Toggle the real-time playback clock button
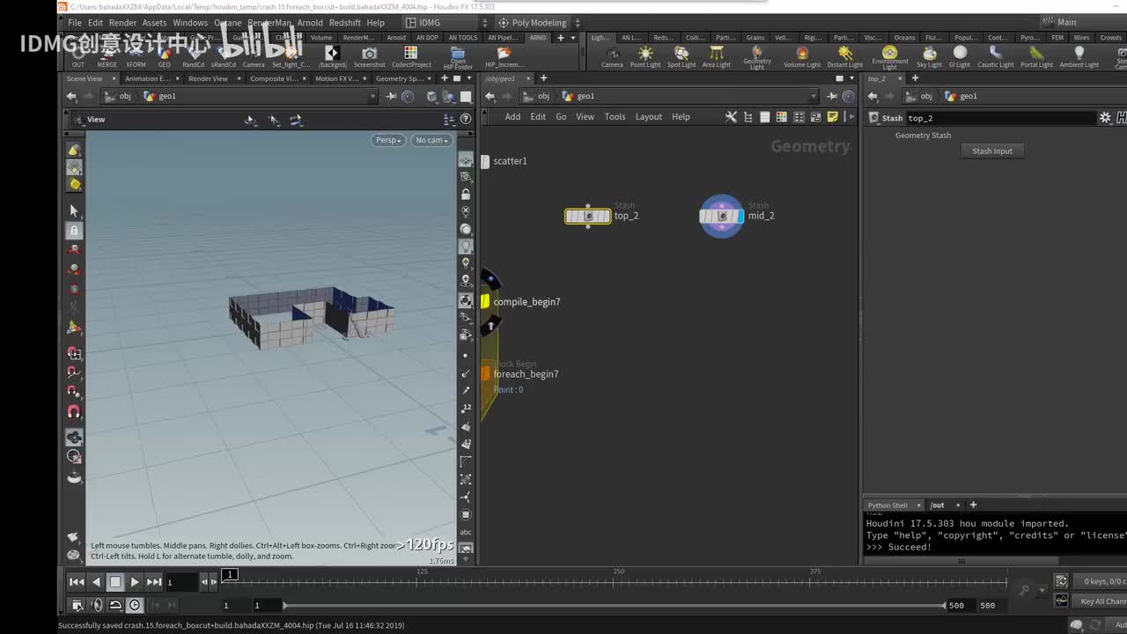This screenshot has height=634, width=1127. pyautogui.click(x=135, y=605)
